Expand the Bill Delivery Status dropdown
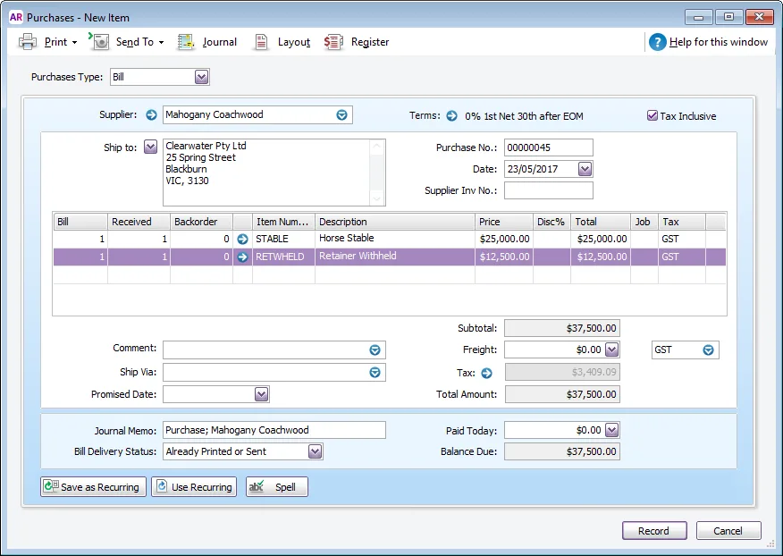Image resolution: width=783 pixels, height=556 pixels. coord(315,451)
